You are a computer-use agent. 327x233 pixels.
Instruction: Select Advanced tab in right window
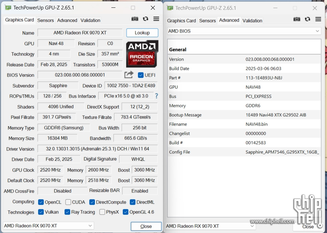229,20
